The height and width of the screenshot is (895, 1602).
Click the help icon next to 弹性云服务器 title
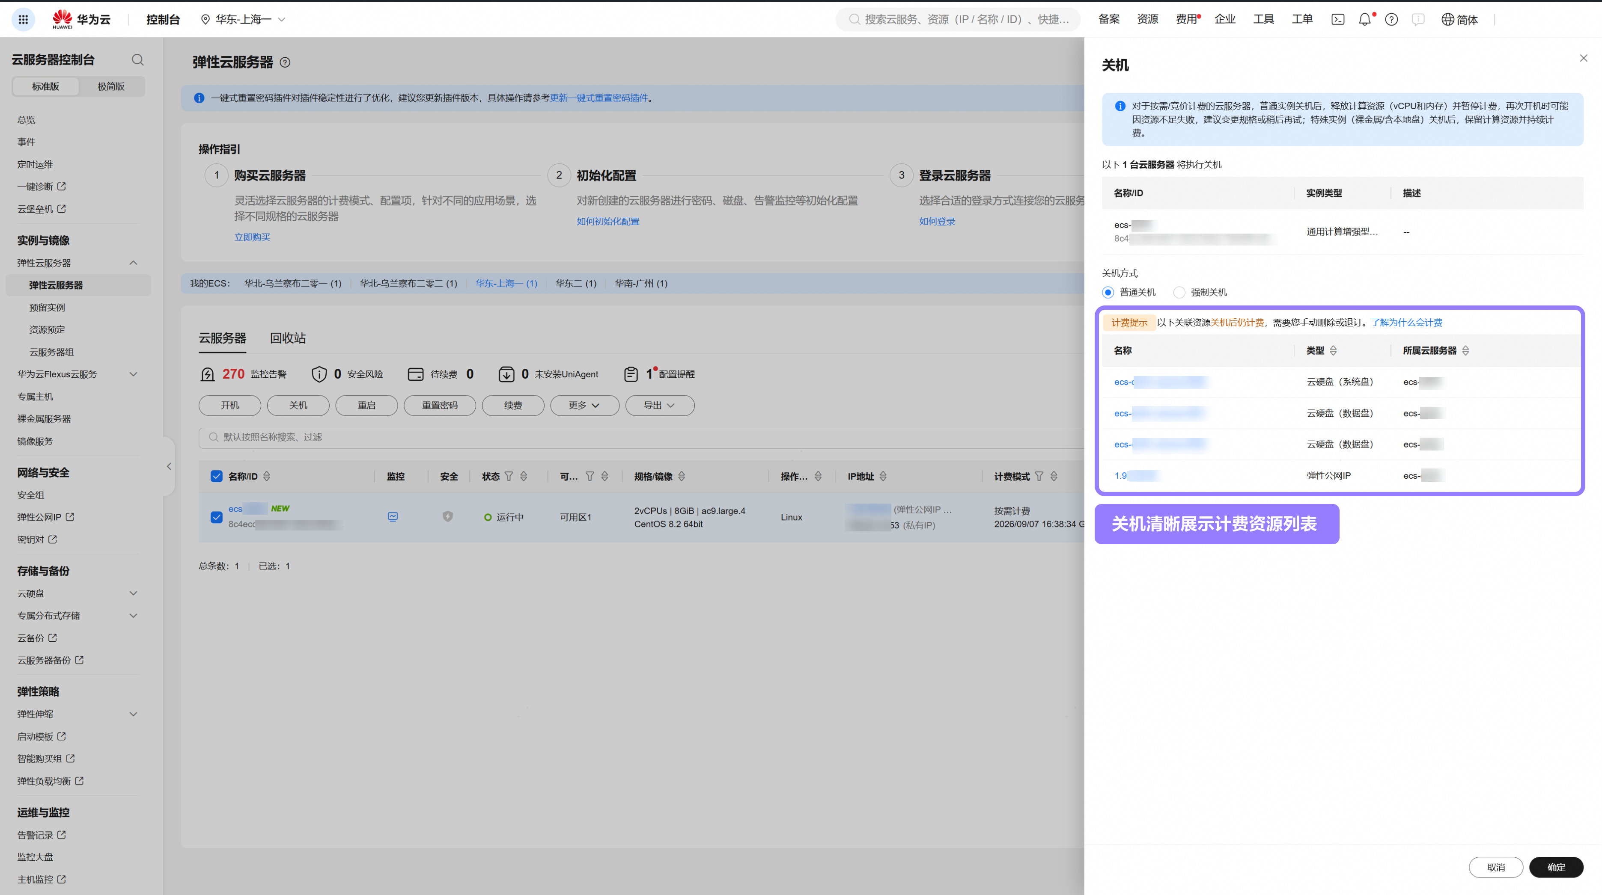pyautogui.click(x=285, y=62)
